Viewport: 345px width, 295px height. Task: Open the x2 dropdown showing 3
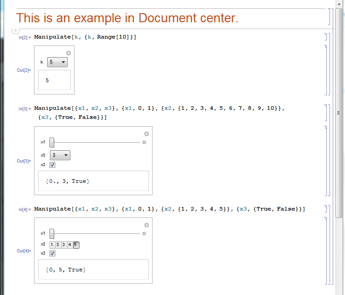pos(60,155)
